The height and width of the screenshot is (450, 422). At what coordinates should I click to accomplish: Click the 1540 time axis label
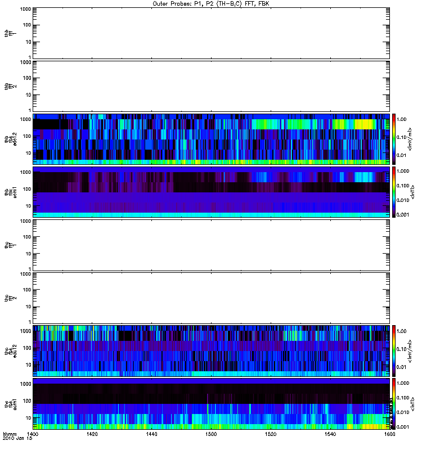pos(330,434)
